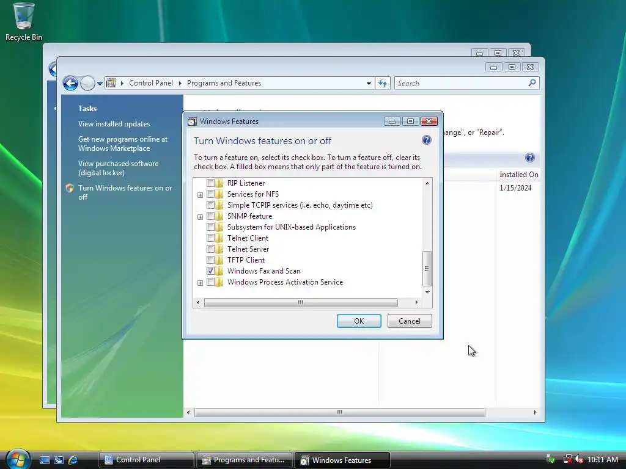Select the Telnet Server row label
The height and width of the screenshot is (469, 626).
point(248,249)
